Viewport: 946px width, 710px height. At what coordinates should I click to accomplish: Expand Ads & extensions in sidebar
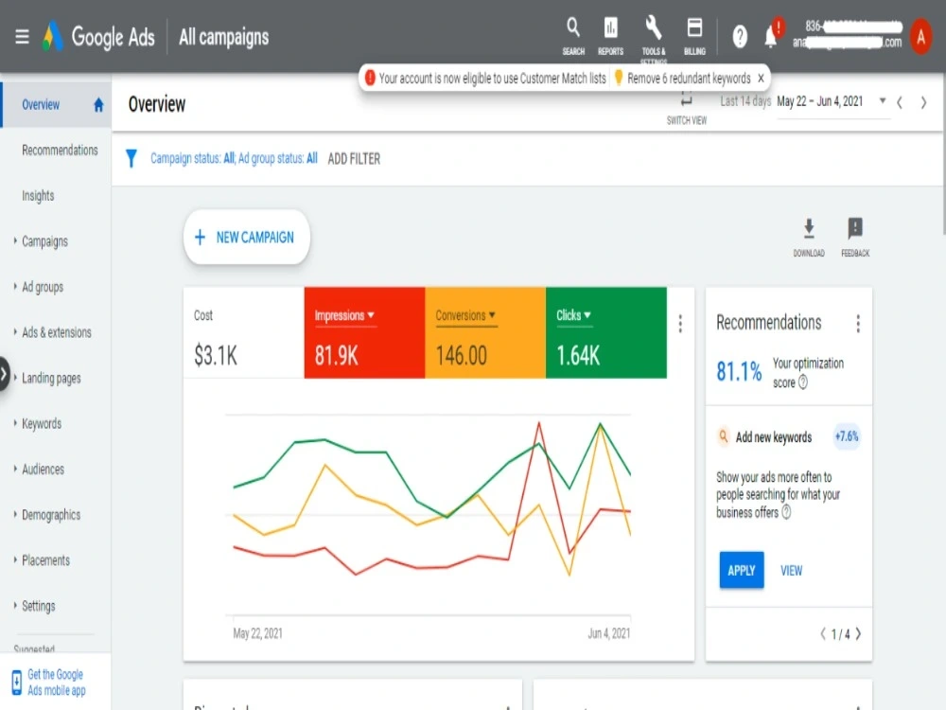(15, 331)
